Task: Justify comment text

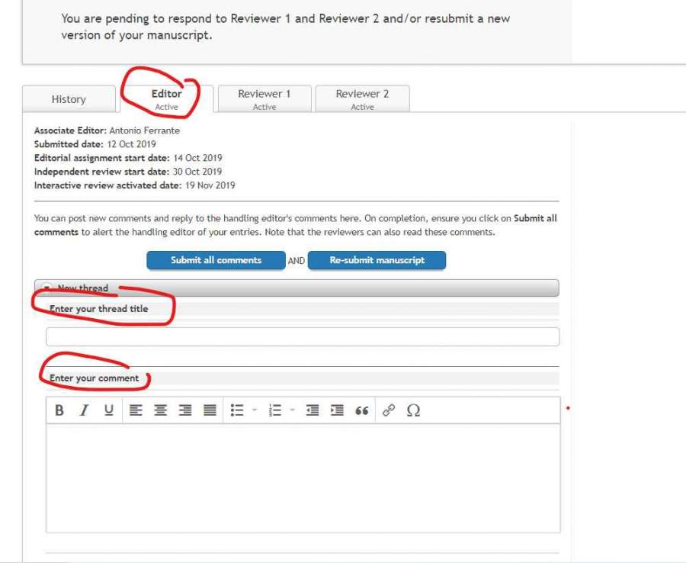Action: click(210, 410)
